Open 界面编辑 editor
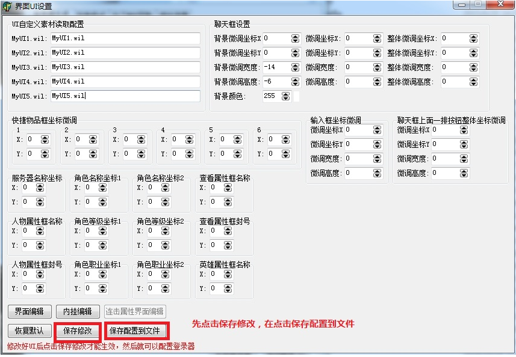Image resolution: width=516 pixels, height=357 pixels. 30,311
